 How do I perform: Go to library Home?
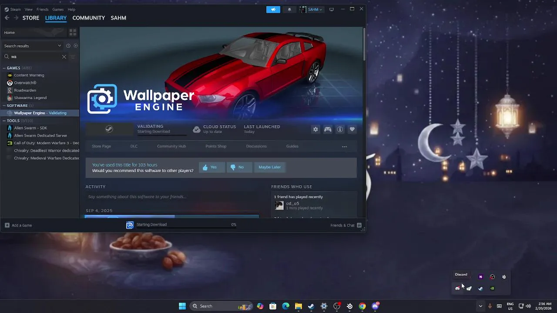(x=34, y=32)
